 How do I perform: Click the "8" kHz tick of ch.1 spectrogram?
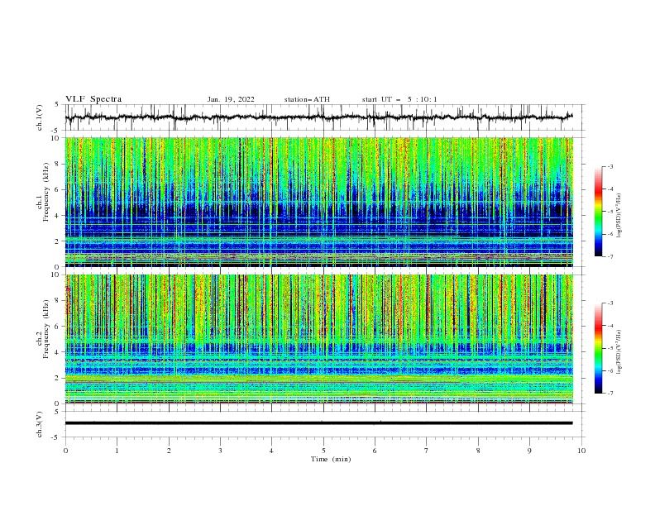coord(58,164)
